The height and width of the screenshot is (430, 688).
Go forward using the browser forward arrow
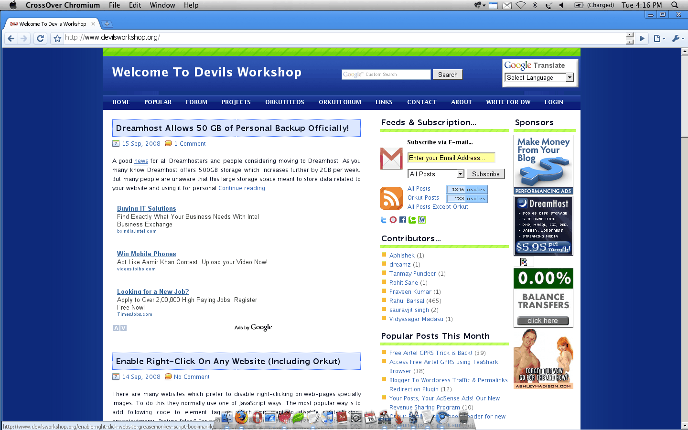(23, 38)
